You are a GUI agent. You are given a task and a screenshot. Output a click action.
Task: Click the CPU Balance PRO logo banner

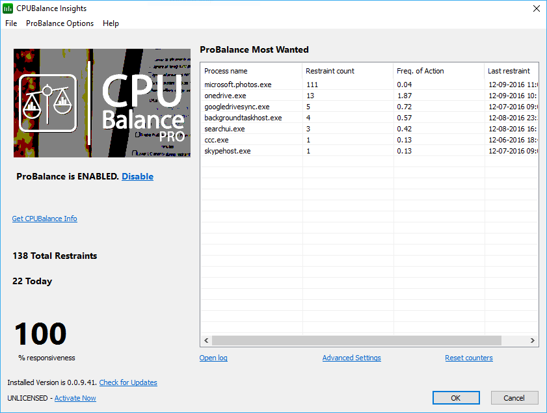[x=102, y=103]
